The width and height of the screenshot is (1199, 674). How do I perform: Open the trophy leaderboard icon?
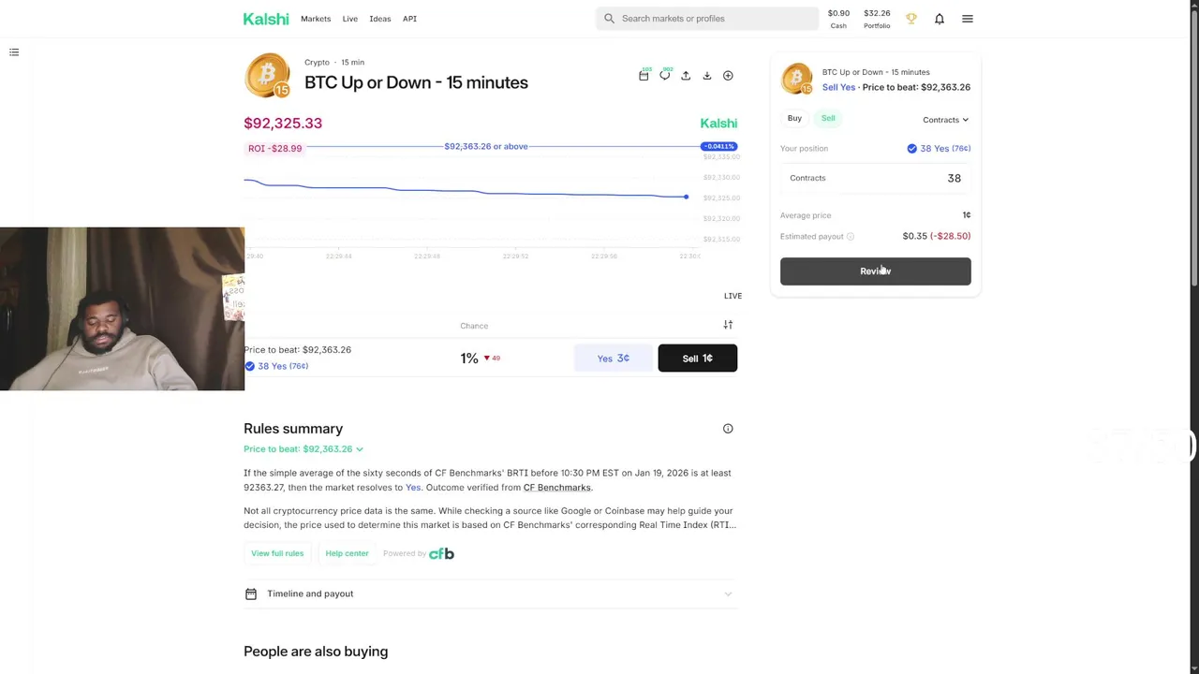pyautogui.click(x=910, y=19)
